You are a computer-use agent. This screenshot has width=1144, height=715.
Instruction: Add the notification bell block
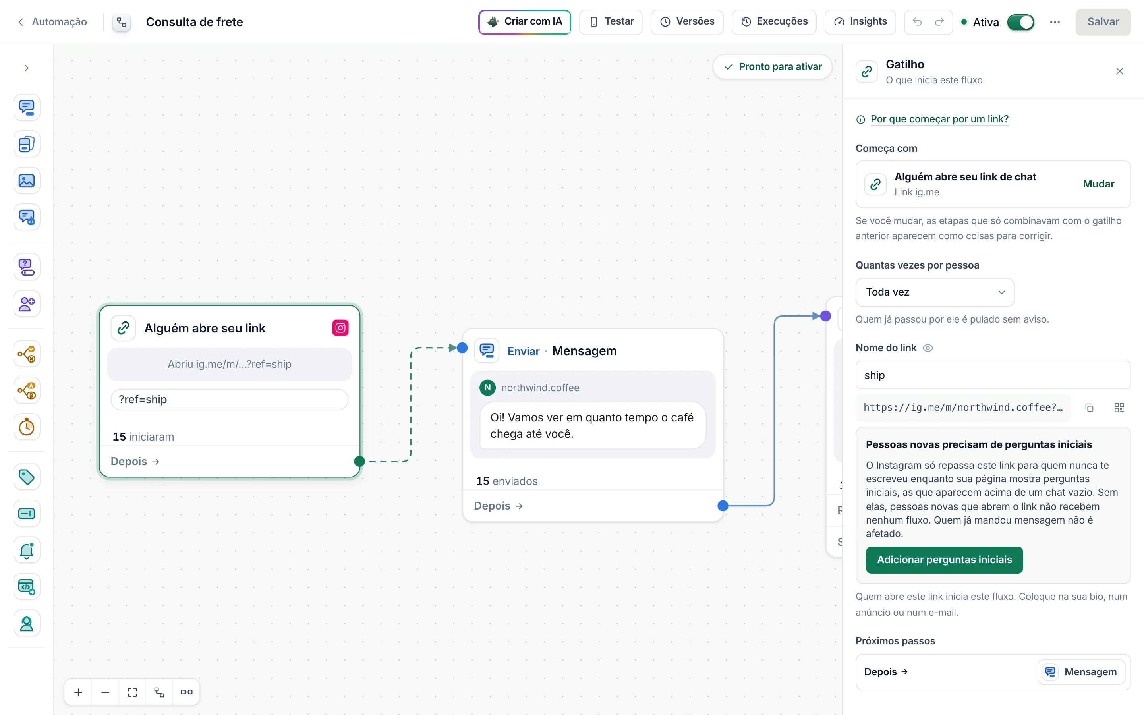[27, 550]
